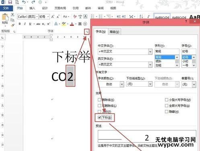
Task: Click the Cut scissors icon
Action: coord(12,15)
